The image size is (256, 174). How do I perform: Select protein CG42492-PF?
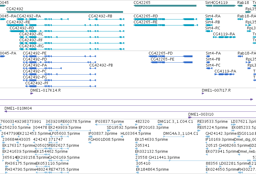(x=60, y=86)
